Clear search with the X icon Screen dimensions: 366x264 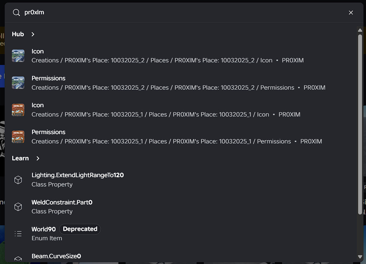(x=351, y=13)
